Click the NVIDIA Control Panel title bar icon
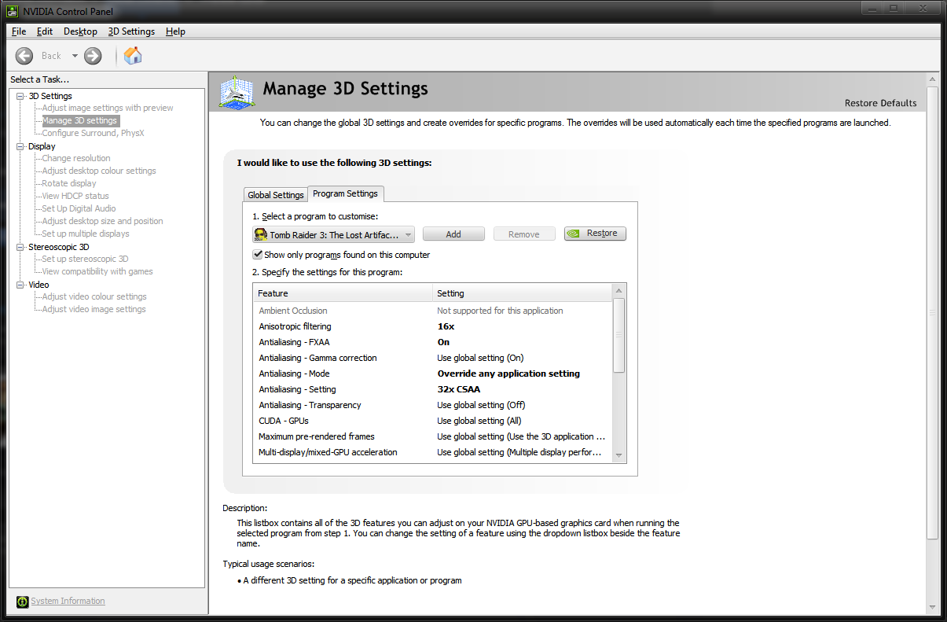Image resolution: width=947 pixels, height=622 pixels. click(x=12, y=12)
